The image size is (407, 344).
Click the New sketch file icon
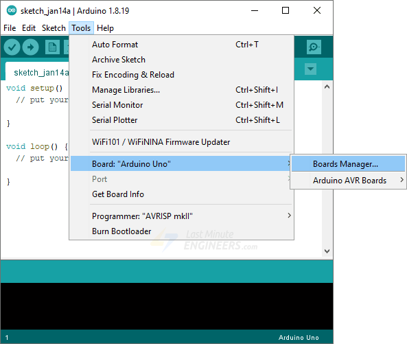pos(52,47)
